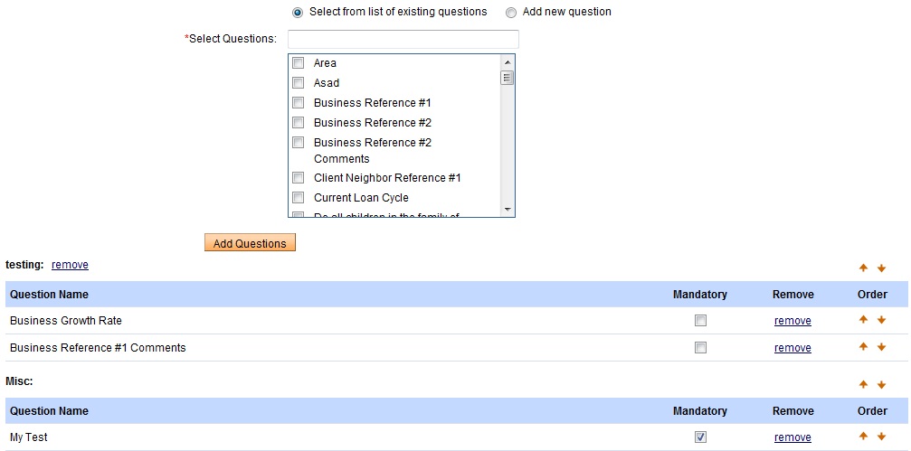Image resolution: width=911 pixels, height=451 pixels.
Task: Move My Test question down
Action: 881,437
